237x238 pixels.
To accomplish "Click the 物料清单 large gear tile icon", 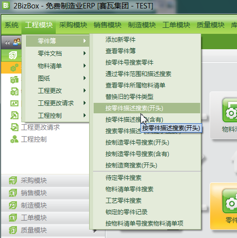I will click(x=230, y=110).
